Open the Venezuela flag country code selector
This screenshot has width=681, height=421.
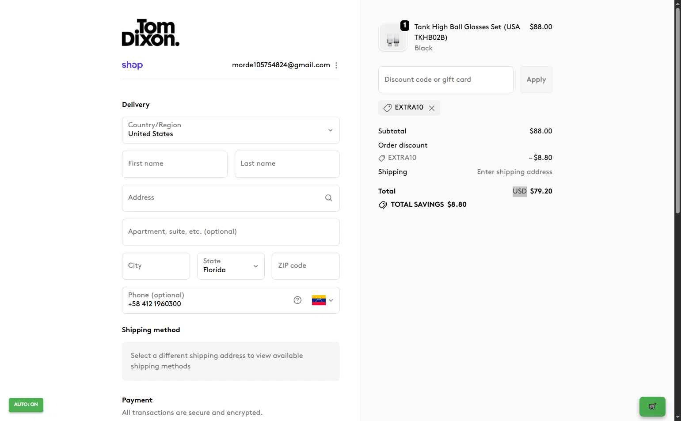(323, 300)
